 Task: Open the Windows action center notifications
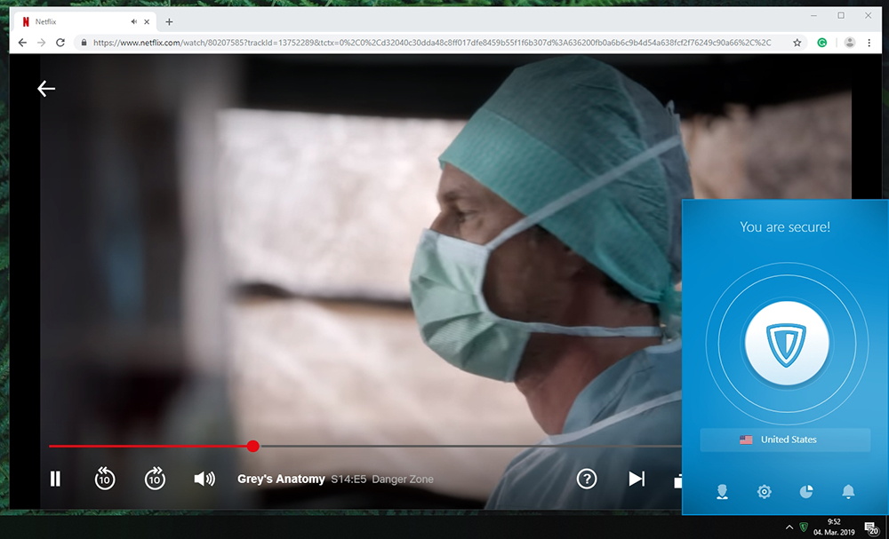(871, 527)
